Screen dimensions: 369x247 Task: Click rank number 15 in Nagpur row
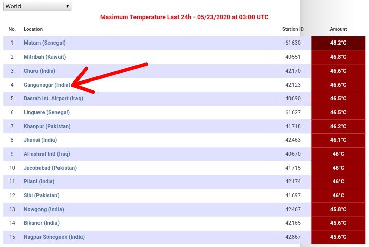pyautogui.click(x=12, y=237)
